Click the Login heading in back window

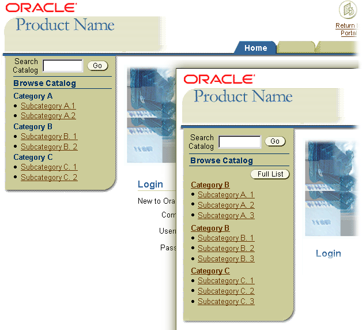click(x=150, y=184)
